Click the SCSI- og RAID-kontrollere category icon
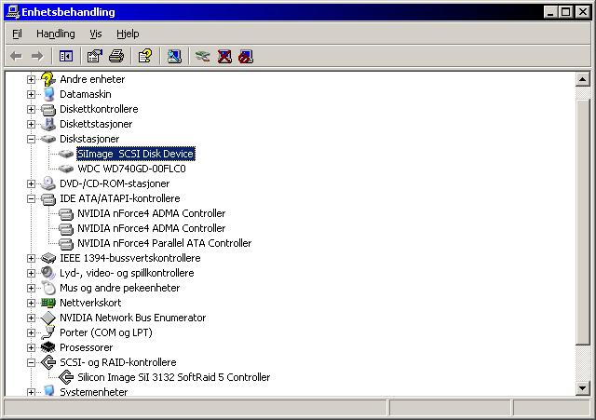Viewport: 596px width, 420px height. click(x=48, y=362)
